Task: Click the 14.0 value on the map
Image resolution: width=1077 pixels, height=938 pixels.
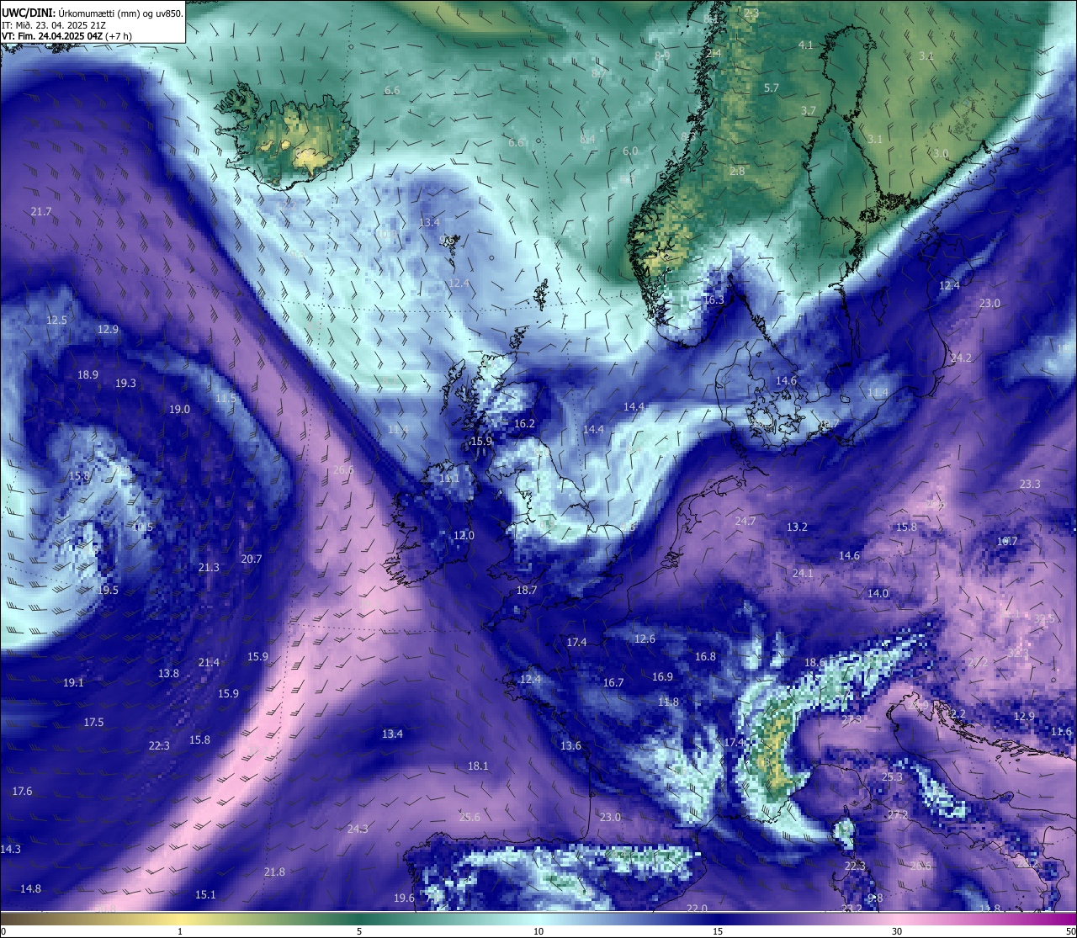Action: (x=878, y=594)
